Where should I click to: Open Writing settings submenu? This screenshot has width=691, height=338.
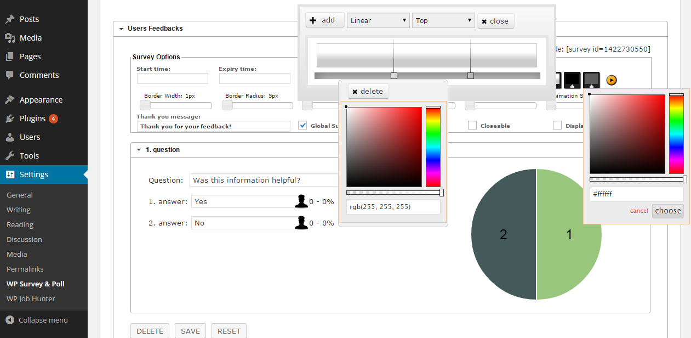(19, 210)
